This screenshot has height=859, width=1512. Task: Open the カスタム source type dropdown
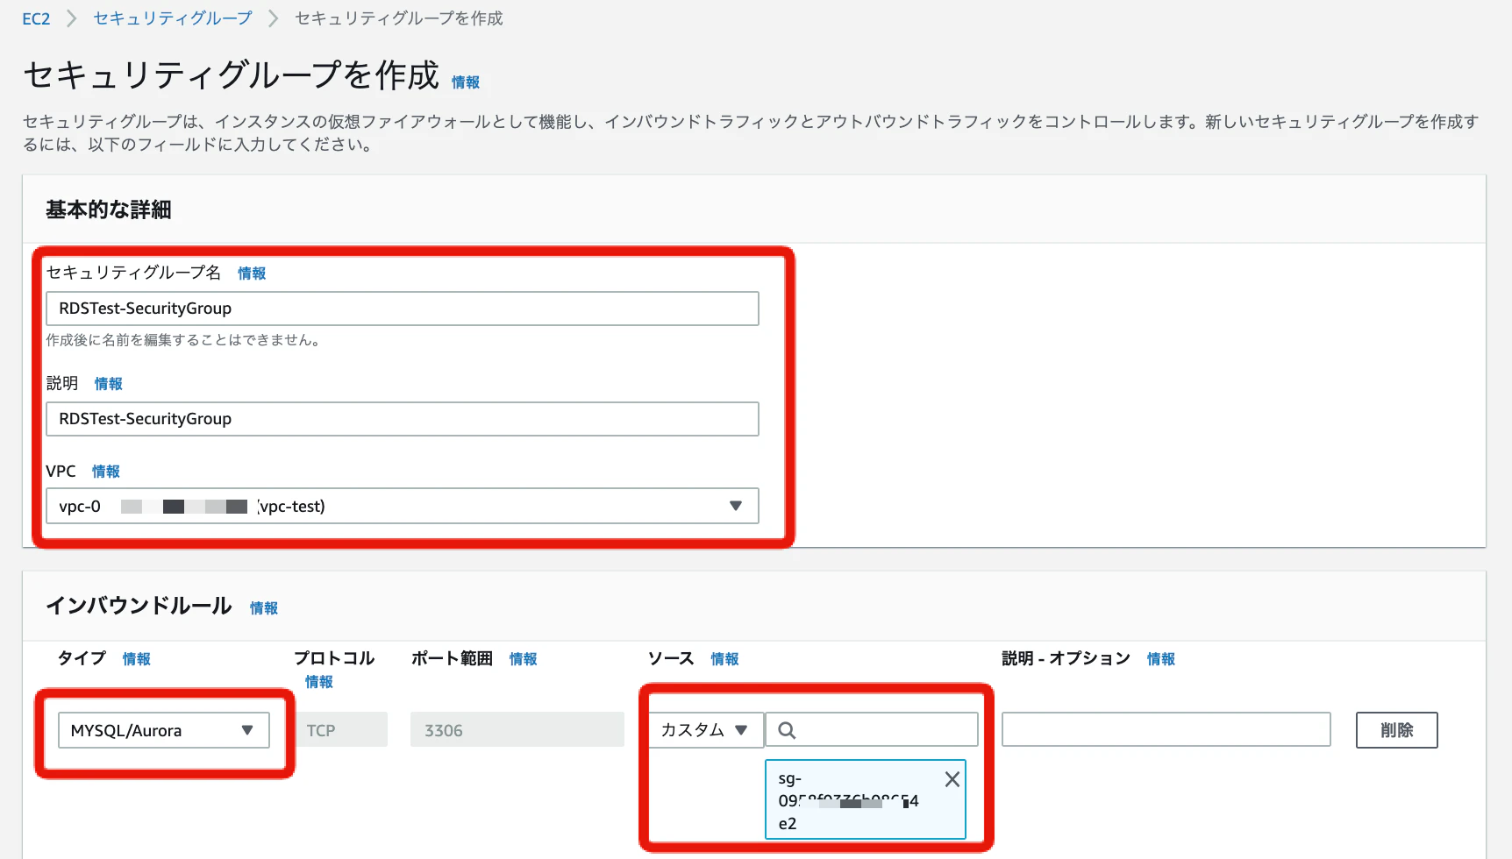tap(705, 729)
